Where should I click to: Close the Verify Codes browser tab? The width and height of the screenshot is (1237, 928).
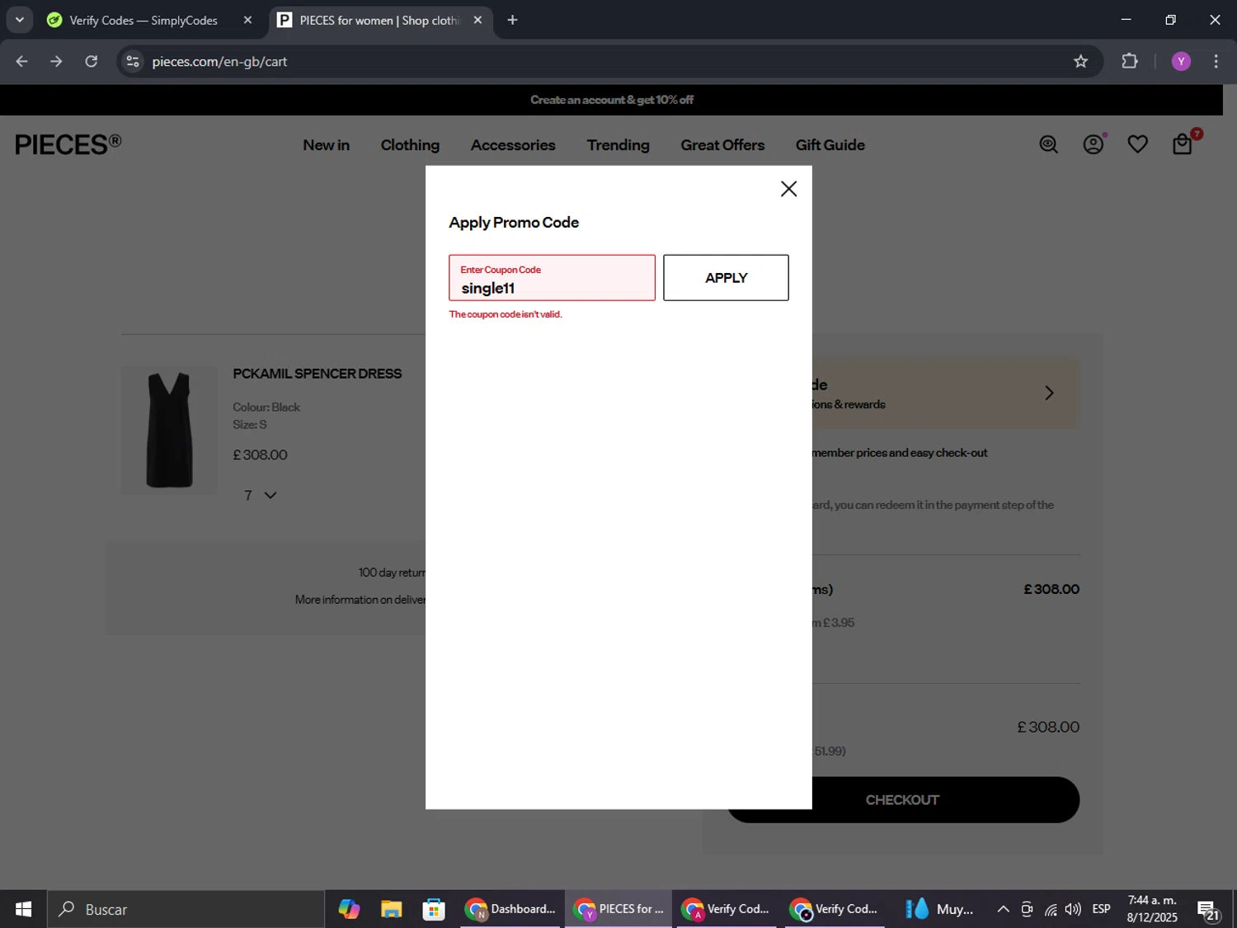[247, 20]
